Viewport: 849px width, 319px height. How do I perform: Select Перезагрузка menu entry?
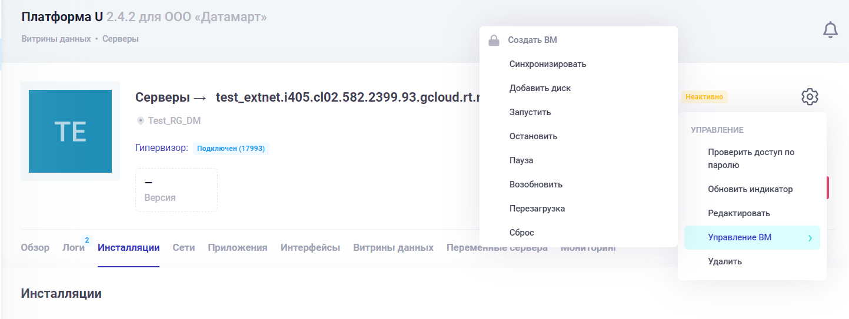537,209
